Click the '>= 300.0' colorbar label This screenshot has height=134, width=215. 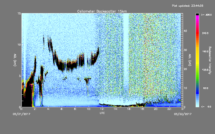[x=206, y=15]
